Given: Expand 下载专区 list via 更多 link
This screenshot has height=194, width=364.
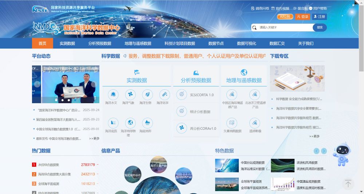Looking at the screenshot, I should [x=314, y=136].
